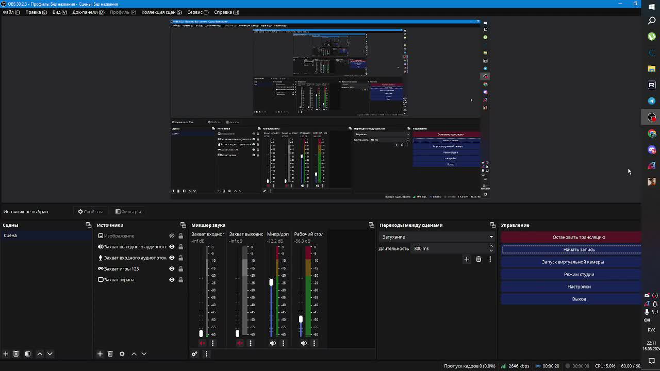This screenshot has width=660, height=371.
Task: Click Запуск виртуальной камеры button
Action: click(x=571, y=262)
